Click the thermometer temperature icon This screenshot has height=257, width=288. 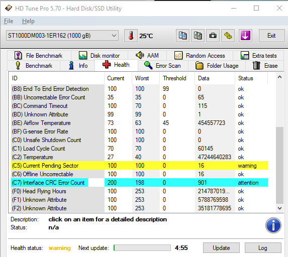click(x=131, y=36)
